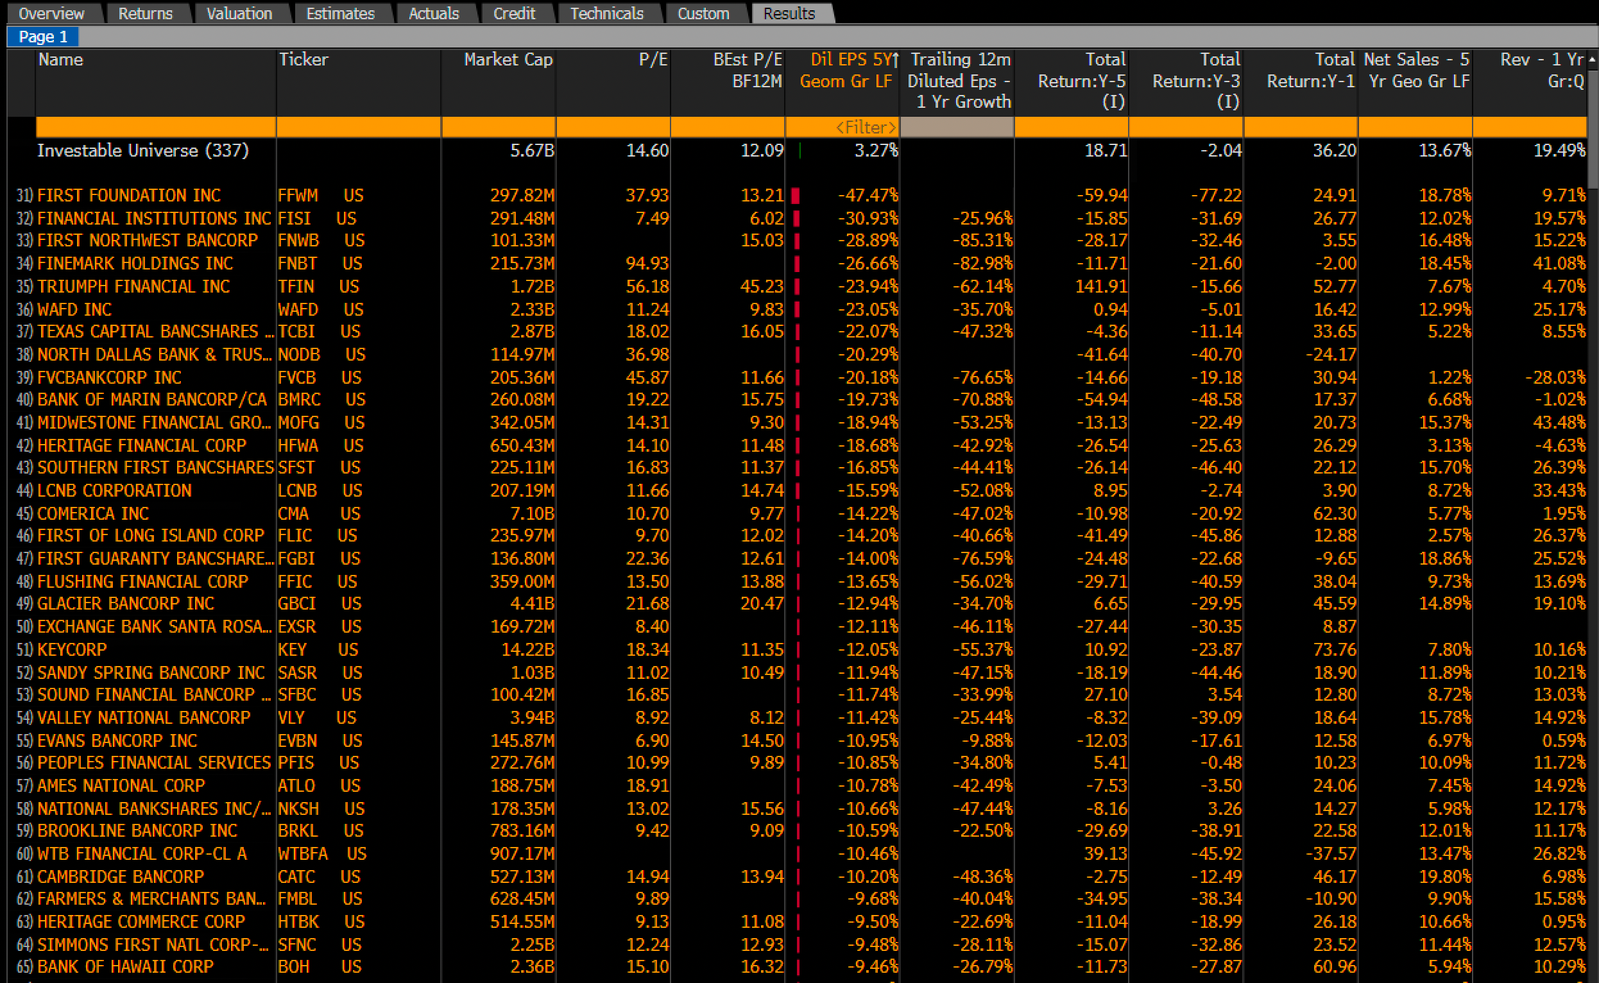Click Triumph Financial 141.91 five-year return
This screenshot has width=1599, height=983.
click(1100, 286)
